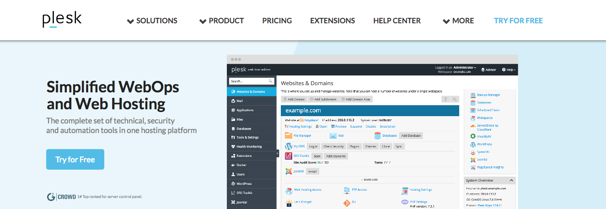
Task: Open the Extensions icon in the sidebar
Action: click(x=233, y=156)
